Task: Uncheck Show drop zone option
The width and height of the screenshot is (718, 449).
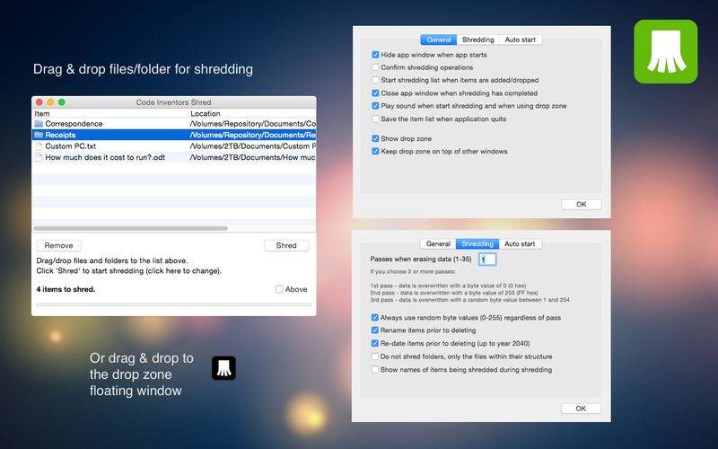Action: point(375,138)
